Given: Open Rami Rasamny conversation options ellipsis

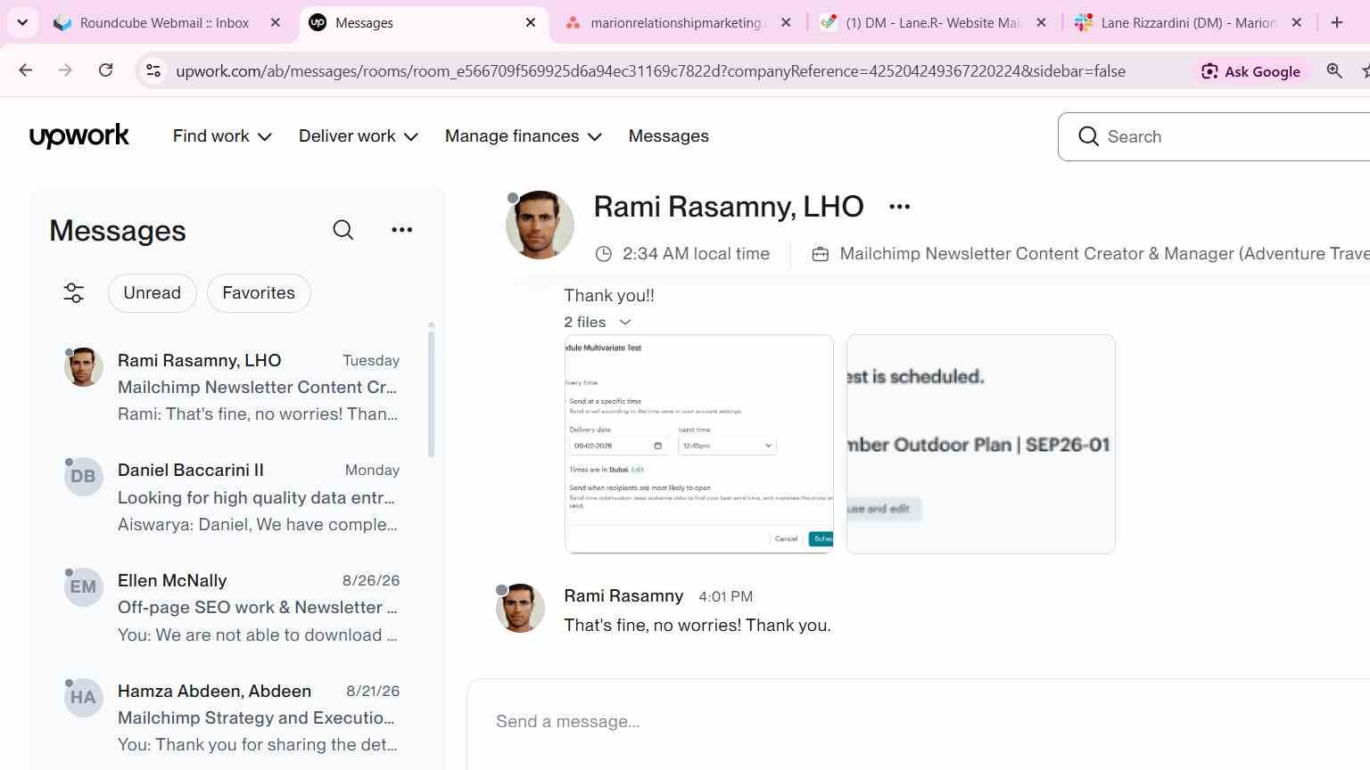Looking at the screenshot, I should coord(899,207).
